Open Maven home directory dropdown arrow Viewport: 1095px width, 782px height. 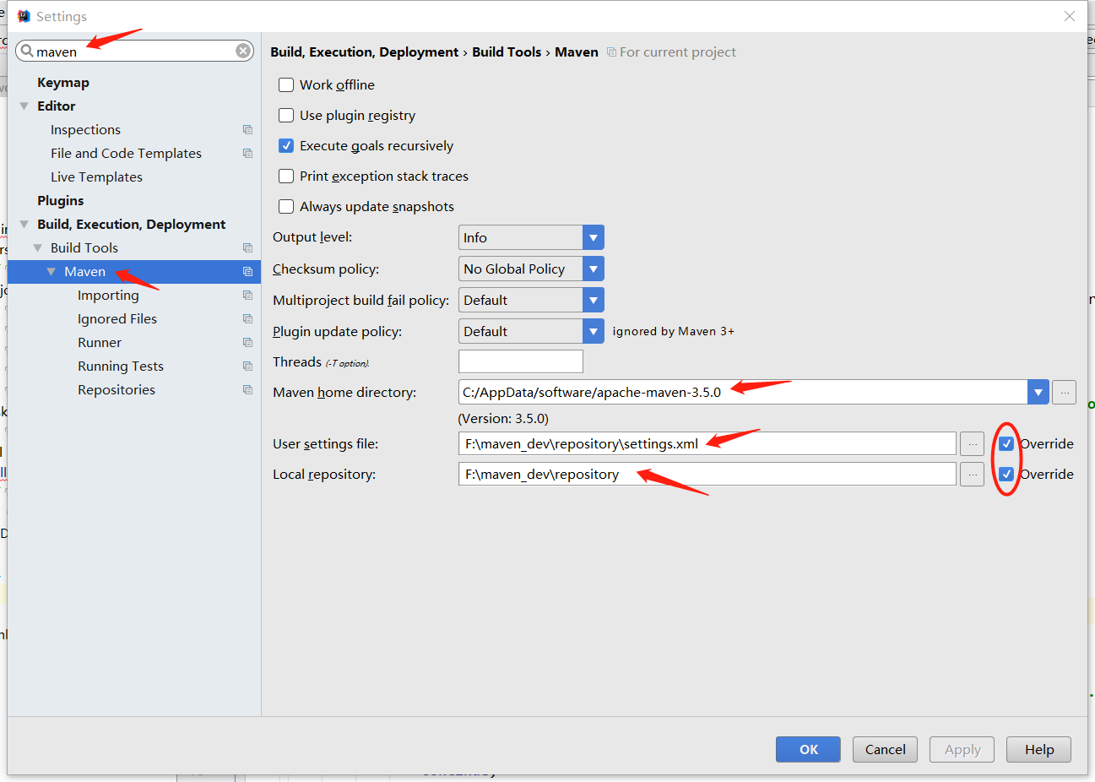tap(1038, 392)
